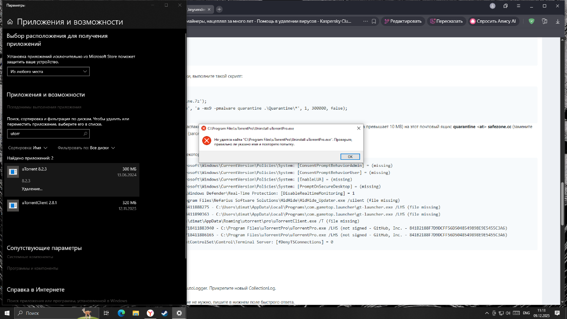The height and width of the screenshot is (319, 567).
Task: Open Steam from the taskbar
Action: coord(164,313)
